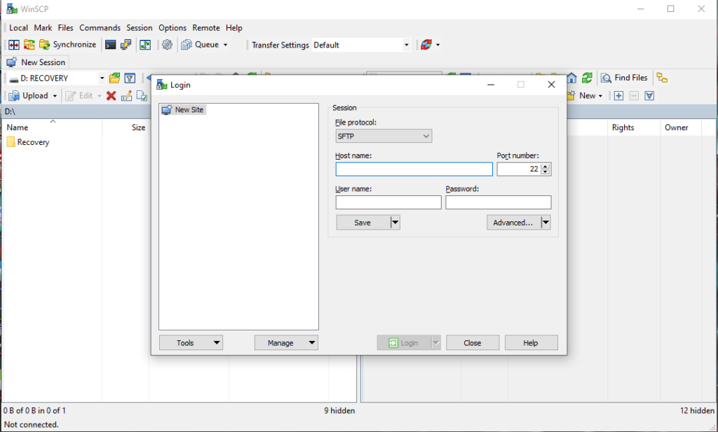Image resolution: width=718 pixels, height=432 pixels.
Task: Click the Synchronize toolbar button
Action: click(68, 45)
